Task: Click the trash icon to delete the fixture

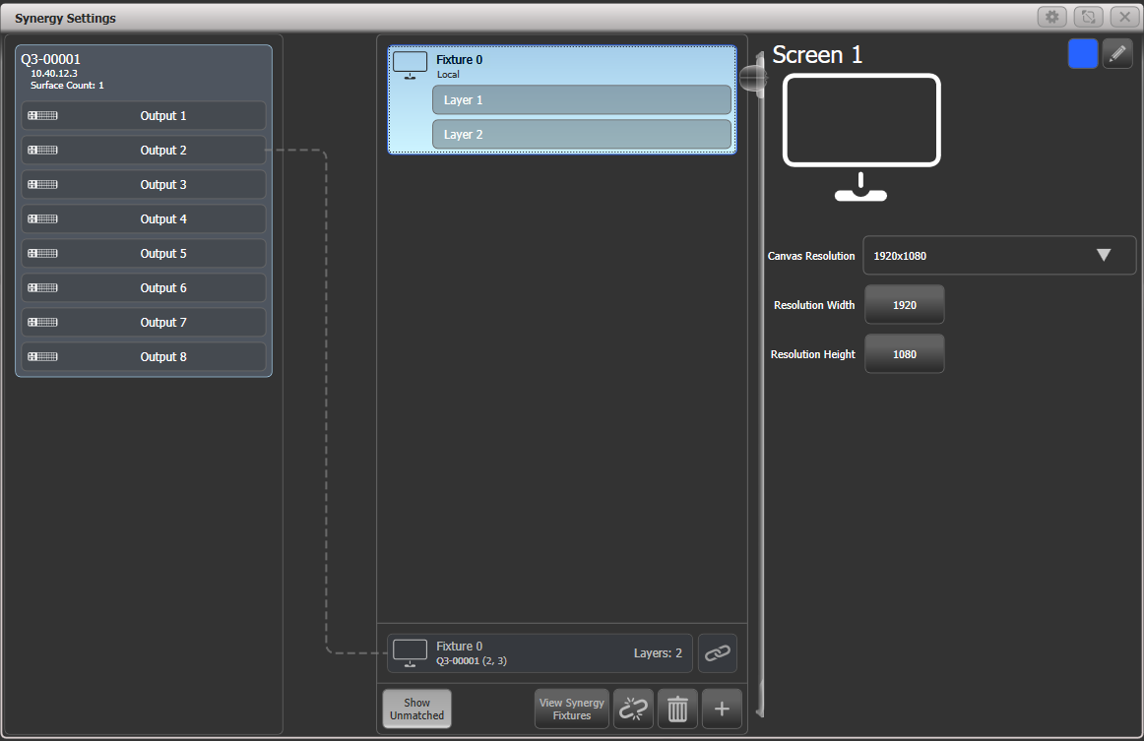Action: pyautogui.click(x=677, y=709)
